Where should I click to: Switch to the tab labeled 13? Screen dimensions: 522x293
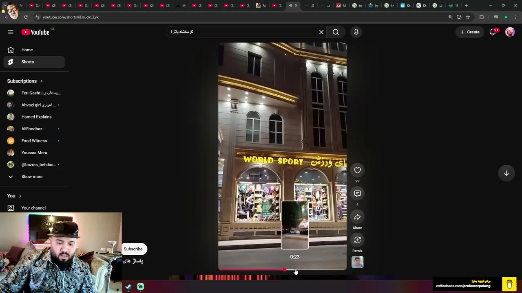(x=453, y=6)
